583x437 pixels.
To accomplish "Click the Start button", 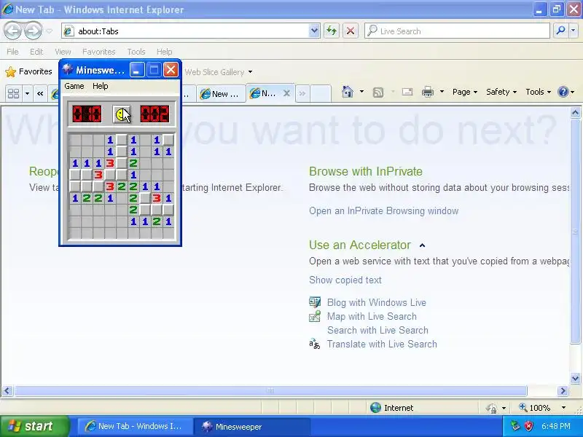I will tap(35, 426).
